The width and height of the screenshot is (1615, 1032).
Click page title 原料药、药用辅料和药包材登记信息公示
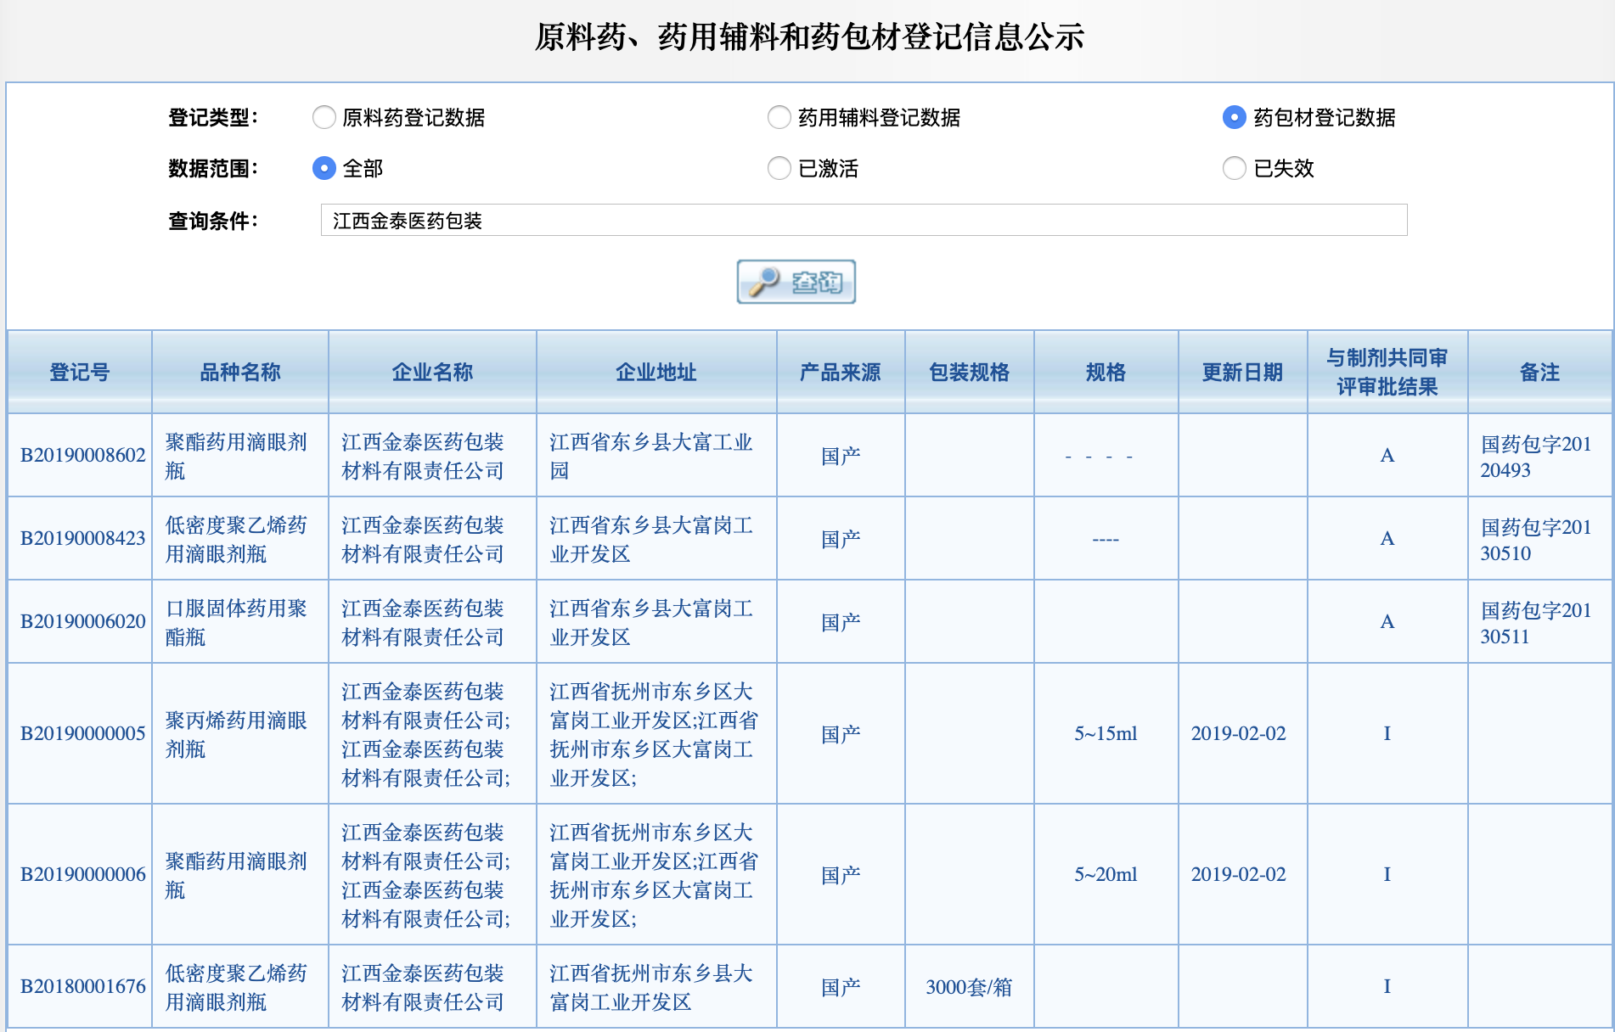(x=809, y=36)
